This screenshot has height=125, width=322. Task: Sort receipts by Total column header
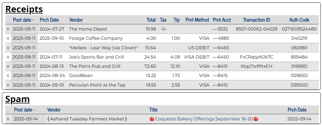(151, 20)
